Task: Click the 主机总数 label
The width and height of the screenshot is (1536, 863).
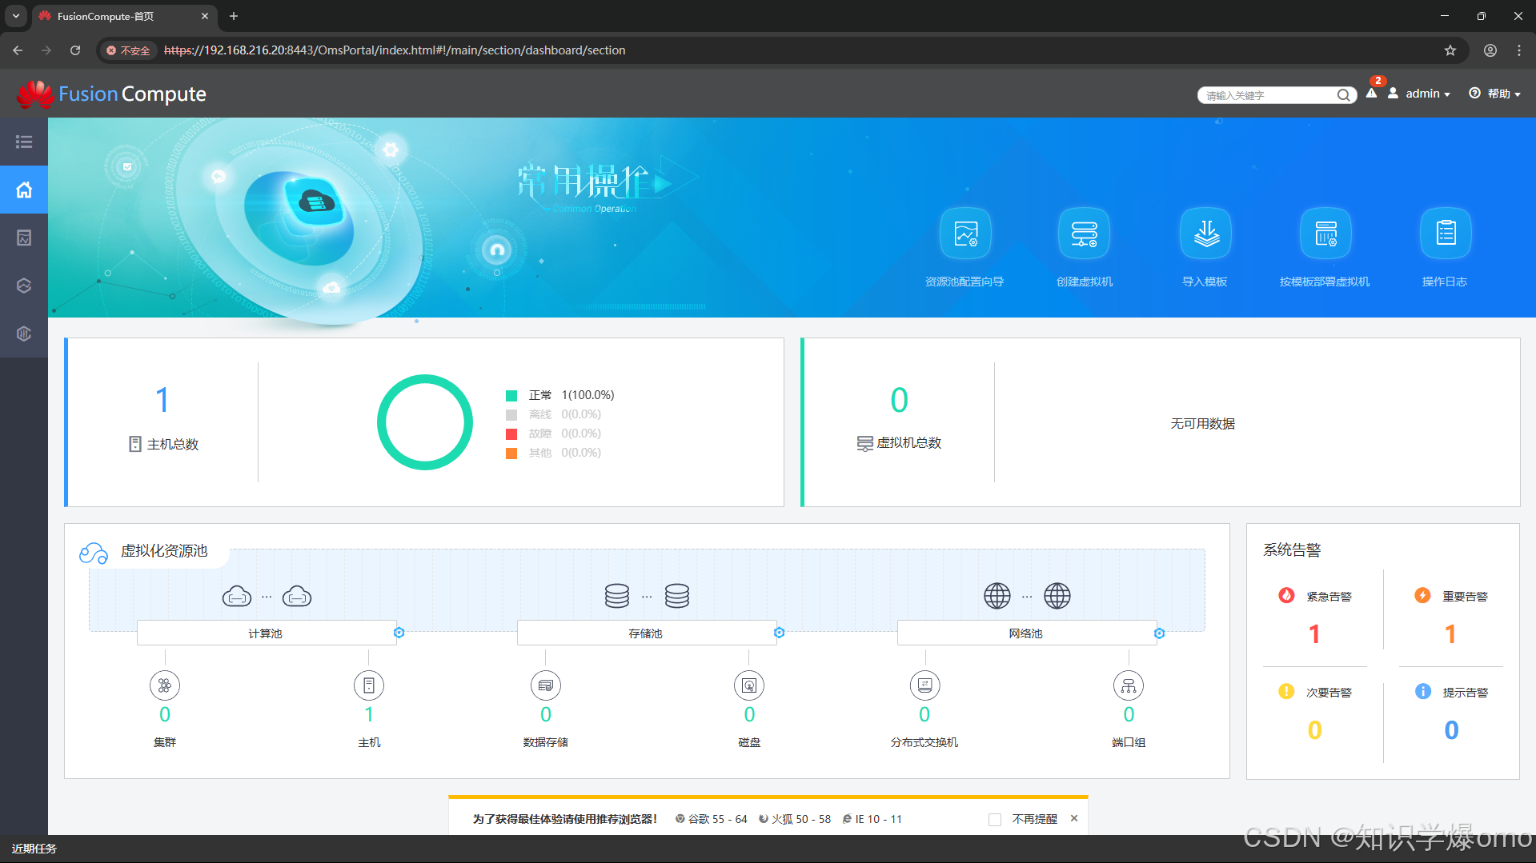Action: [x=173, y=445]
